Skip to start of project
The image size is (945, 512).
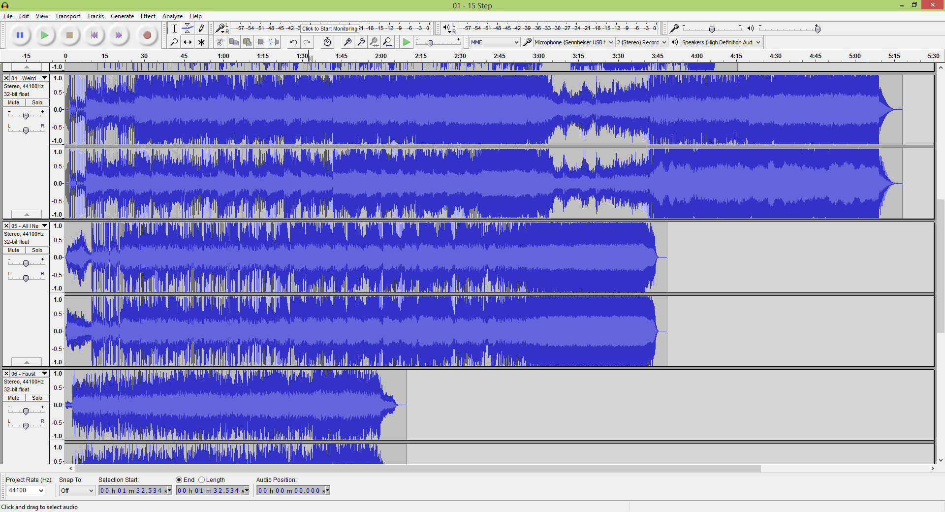(x=94, y=35)
